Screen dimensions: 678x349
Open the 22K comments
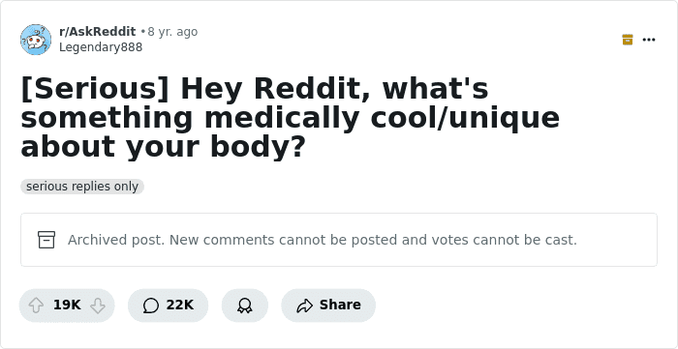click(168, 305)
